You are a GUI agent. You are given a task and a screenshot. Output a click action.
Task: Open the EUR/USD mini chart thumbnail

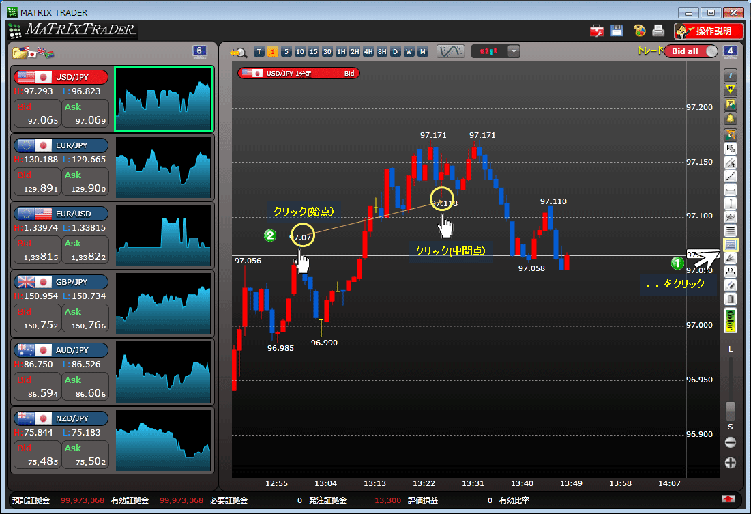[163, 235]
